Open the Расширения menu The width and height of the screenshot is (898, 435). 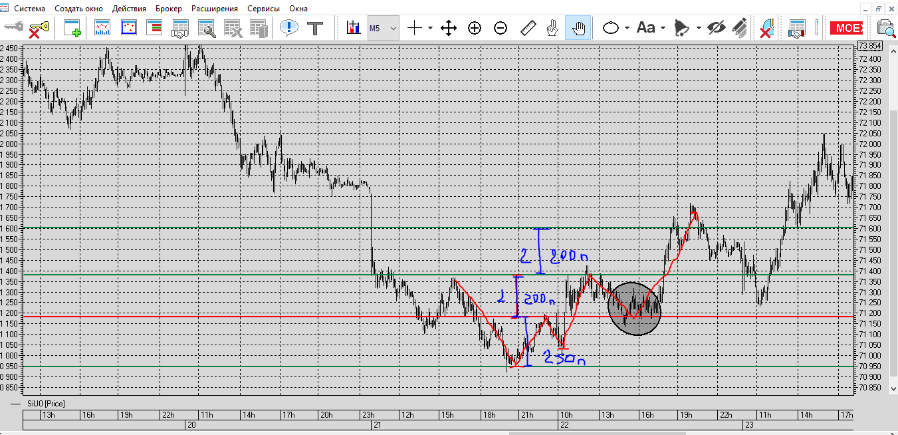coord(215,9)
